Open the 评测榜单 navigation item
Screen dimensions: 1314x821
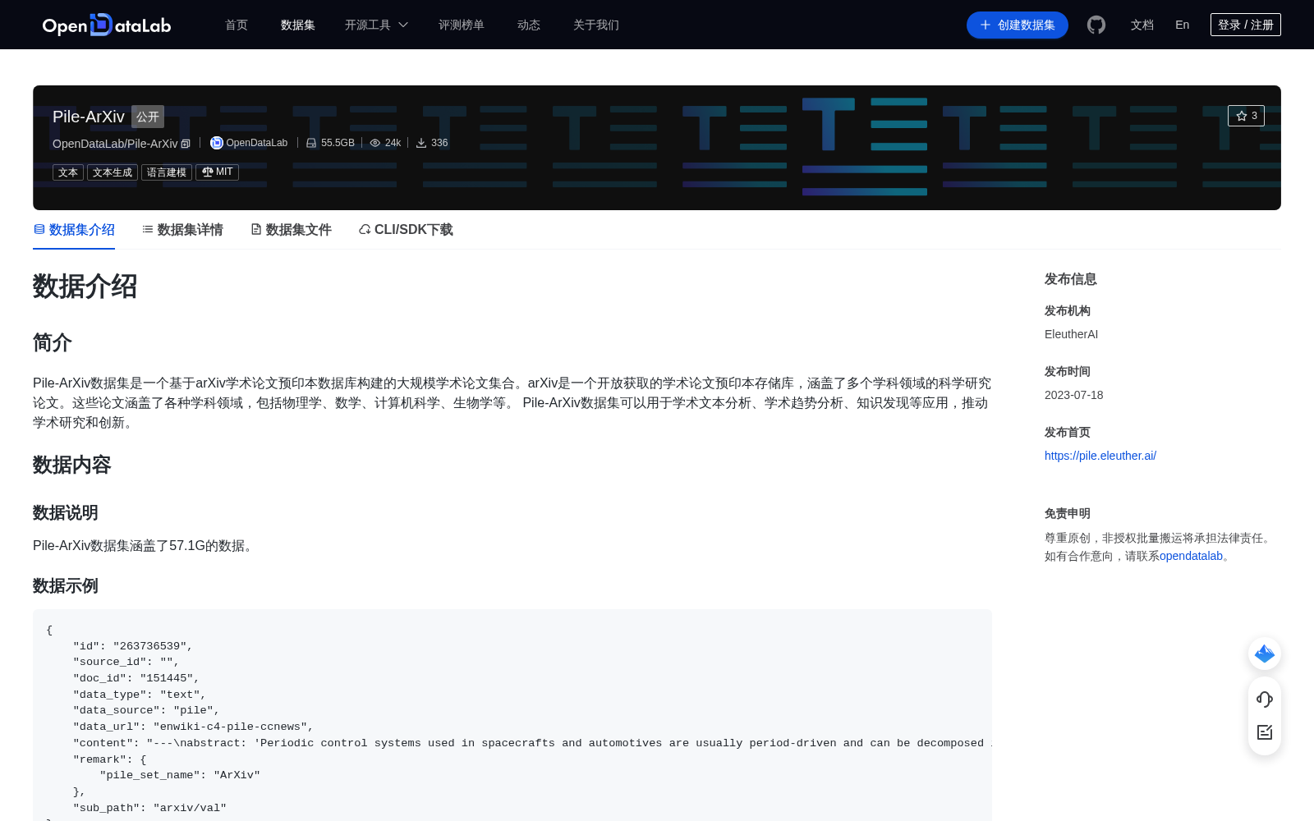click(x=462, y=25)
